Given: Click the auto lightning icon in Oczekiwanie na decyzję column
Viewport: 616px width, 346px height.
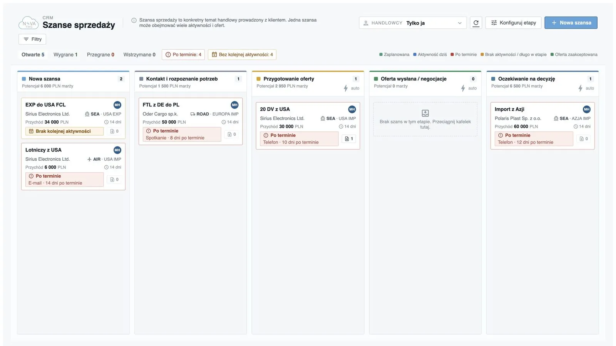Looking at the screenshot, I should [580, 88].
